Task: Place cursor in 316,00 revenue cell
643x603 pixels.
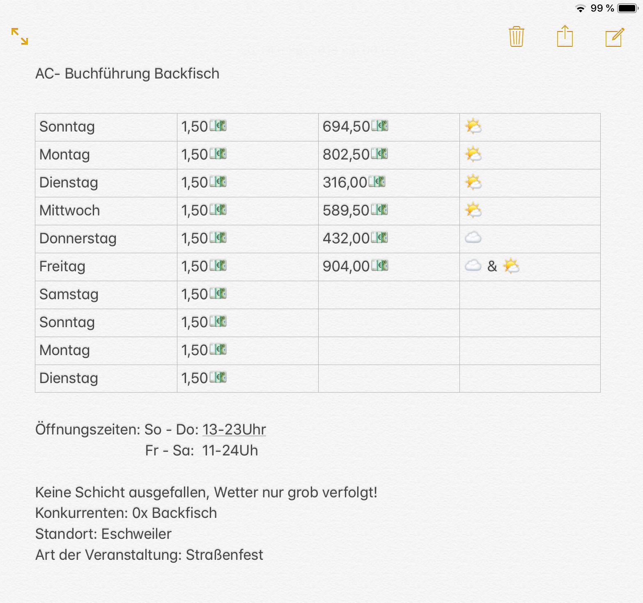Action: tap(345, 183)
